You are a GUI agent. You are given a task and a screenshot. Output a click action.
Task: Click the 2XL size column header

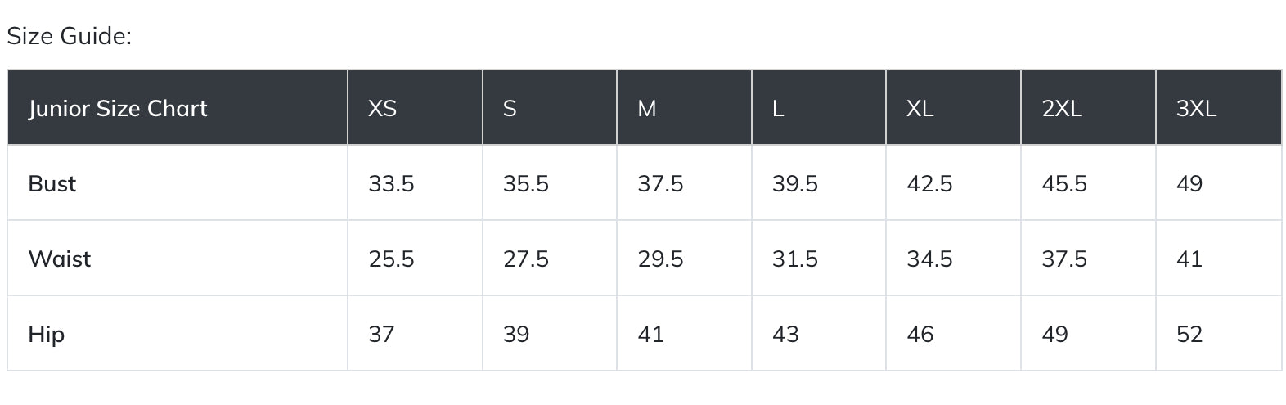(x=1061, y=108)
